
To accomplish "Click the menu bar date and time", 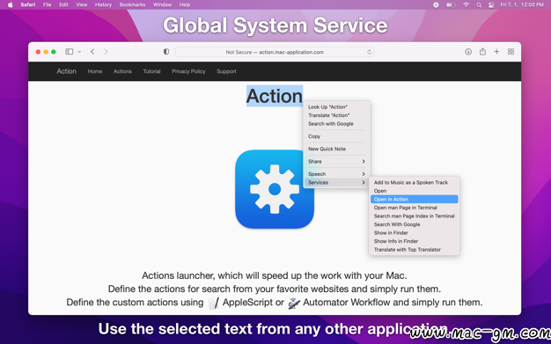I will tap(522, 4).
